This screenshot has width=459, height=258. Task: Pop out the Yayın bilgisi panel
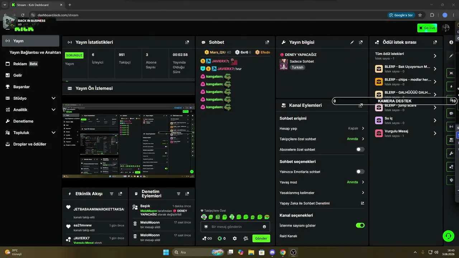(361, 42)
